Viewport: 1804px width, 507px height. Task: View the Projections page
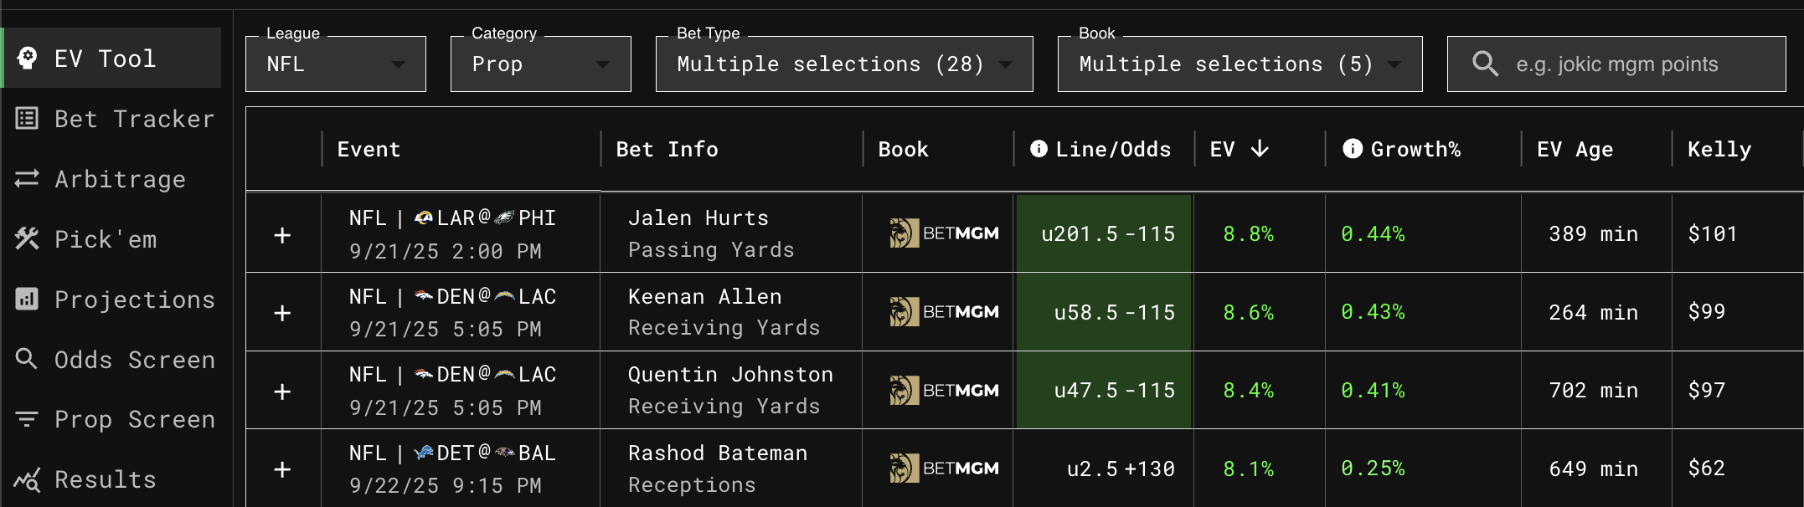(x=27, y=299)
